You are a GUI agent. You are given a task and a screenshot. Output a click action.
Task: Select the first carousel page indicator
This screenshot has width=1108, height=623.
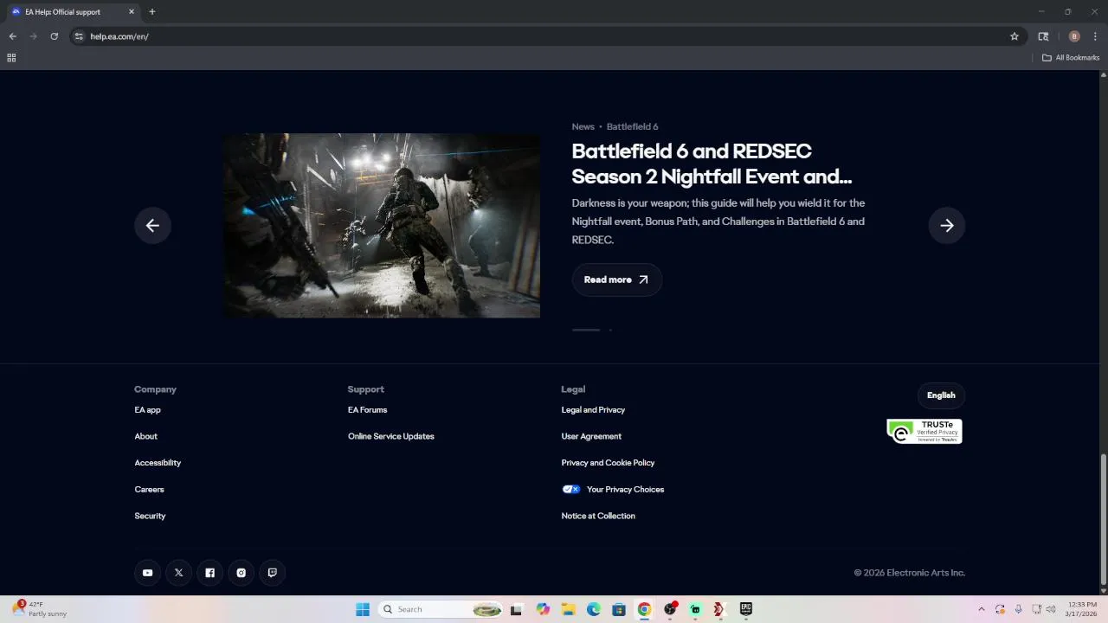coord(586,330)
